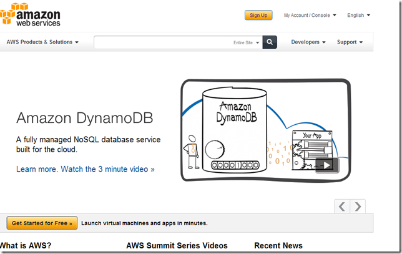Select the What is AWS? heading

point(25,246)
